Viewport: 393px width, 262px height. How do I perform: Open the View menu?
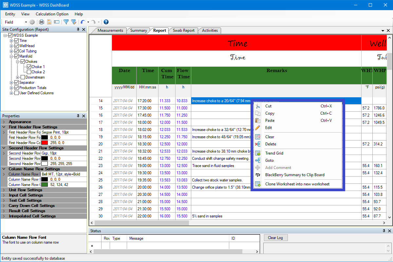click(x=25, y=14)
